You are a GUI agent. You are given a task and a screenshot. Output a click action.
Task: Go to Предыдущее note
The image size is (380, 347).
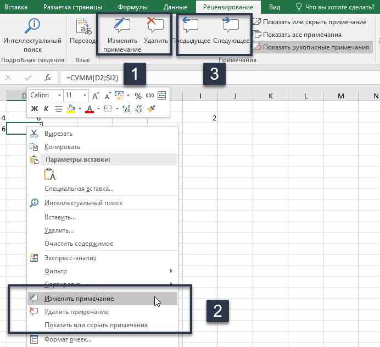click(191, 31)
